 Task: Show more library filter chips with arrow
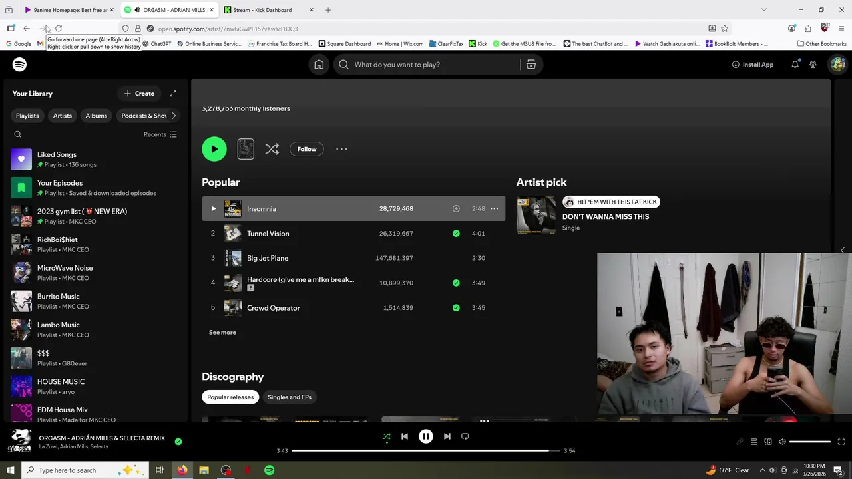click(174, 116)
